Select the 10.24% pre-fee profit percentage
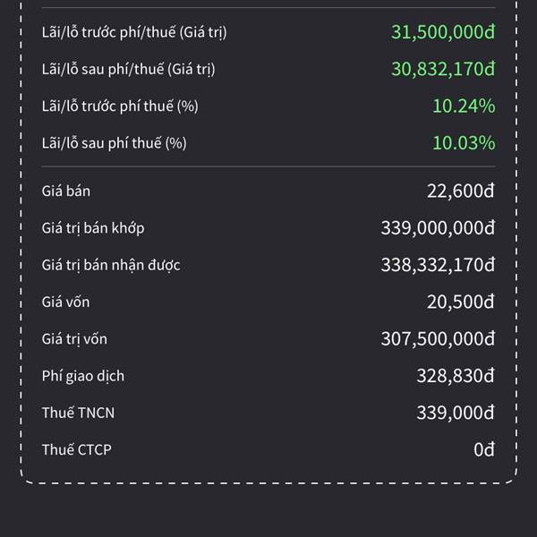Viewport: 537px width, 537px height. 464,106
